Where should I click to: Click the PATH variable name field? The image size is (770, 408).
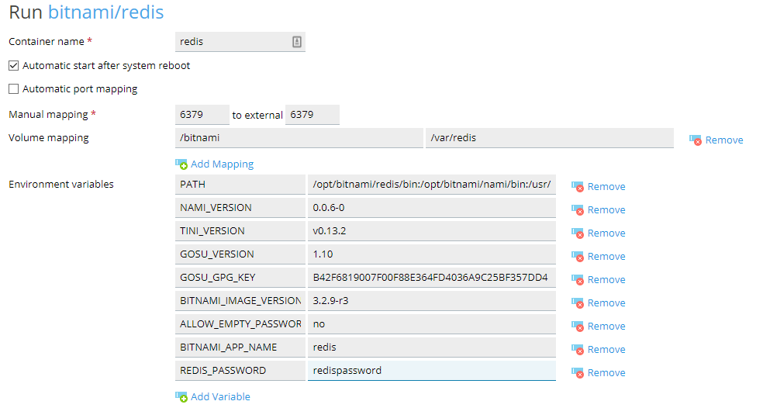tap(240, 185)
